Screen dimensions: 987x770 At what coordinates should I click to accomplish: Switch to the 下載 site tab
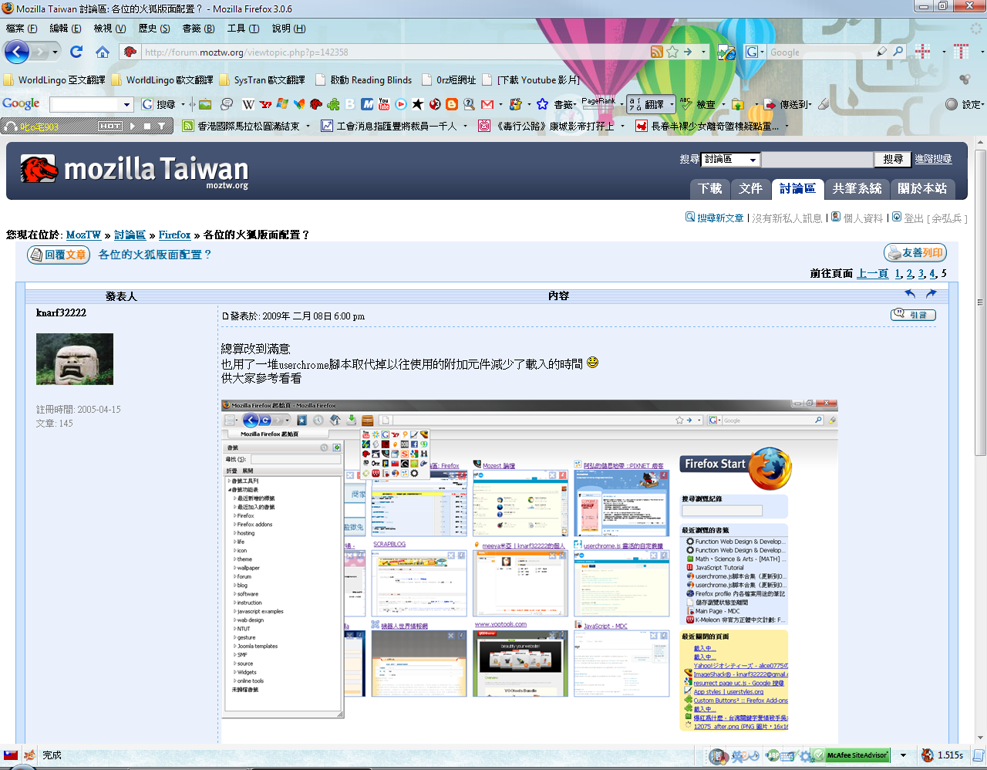click(x=709, y=188)
